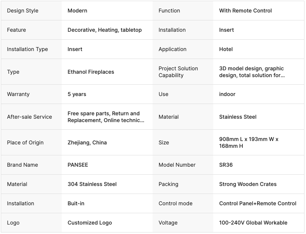
Task: Select the "304 Stainless Steel" material value
Action: point(92,184)
